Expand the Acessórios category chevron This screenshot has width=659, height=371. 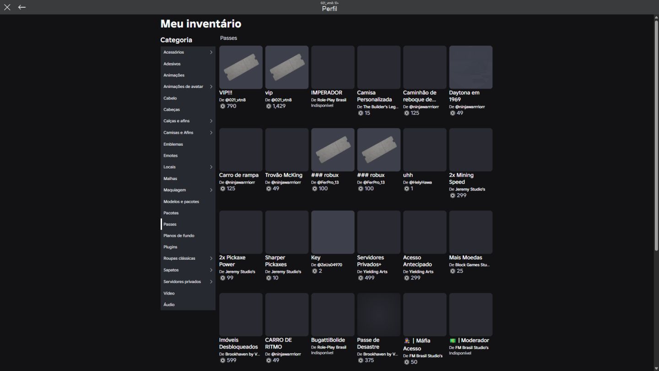[x=211, y=52]
